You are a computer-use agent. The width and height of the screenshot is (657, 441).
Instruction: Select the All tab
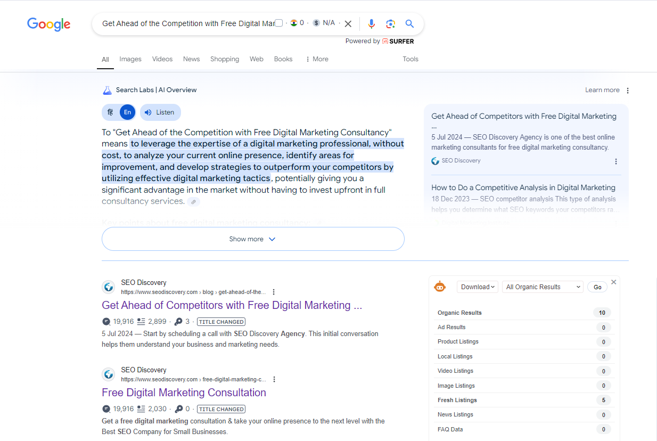pos(105,60)
